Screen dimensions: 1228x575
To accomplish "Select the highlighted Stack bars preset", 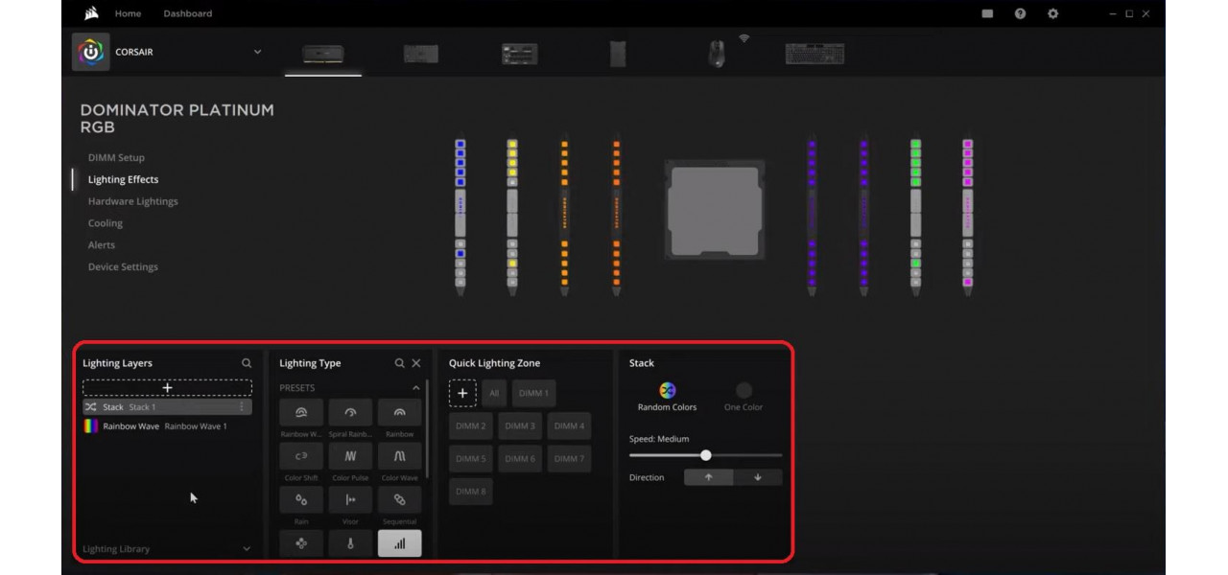I will pos(399,543).
